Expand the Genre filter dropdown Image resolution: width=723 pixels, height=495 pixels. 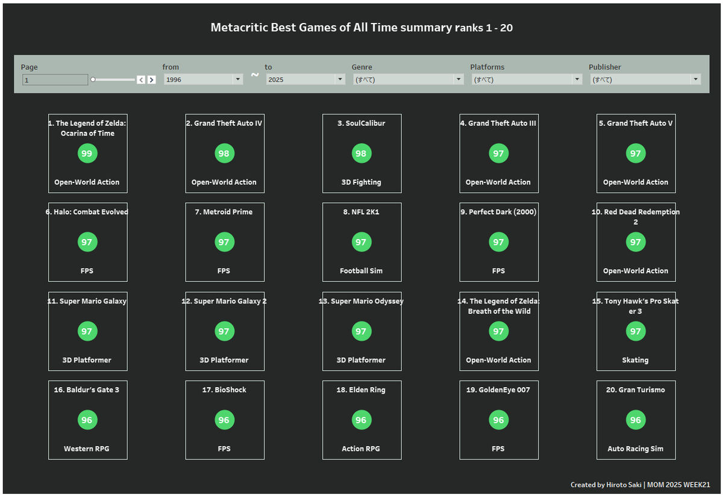459,79
